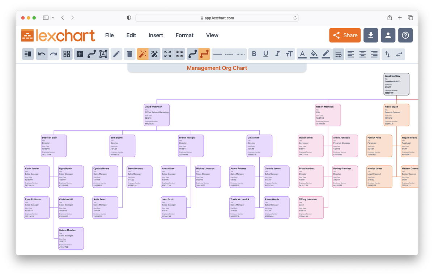
Task: Select the add connector line tool
Action: point(92,54)
